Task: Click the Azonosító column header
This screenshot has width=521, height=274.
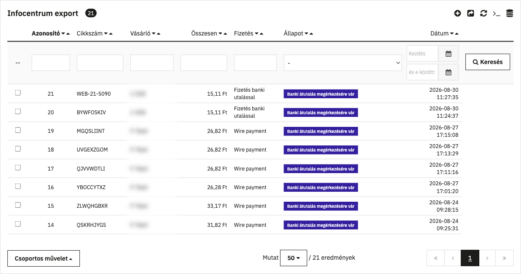Action: [46, 33]
